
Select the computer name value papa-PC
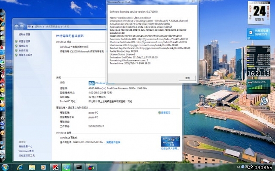(93, 113)
